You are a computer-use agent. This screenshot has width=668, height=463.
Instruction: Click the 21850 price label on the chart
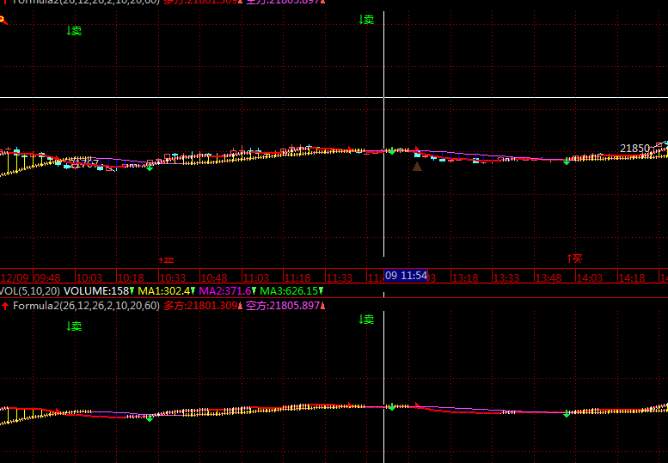coord(634,149)
